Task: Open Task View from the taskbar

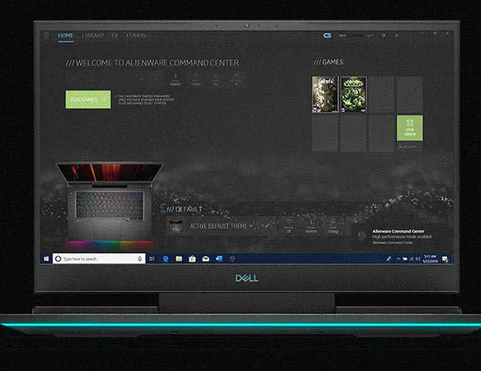Action: [151, 259]
